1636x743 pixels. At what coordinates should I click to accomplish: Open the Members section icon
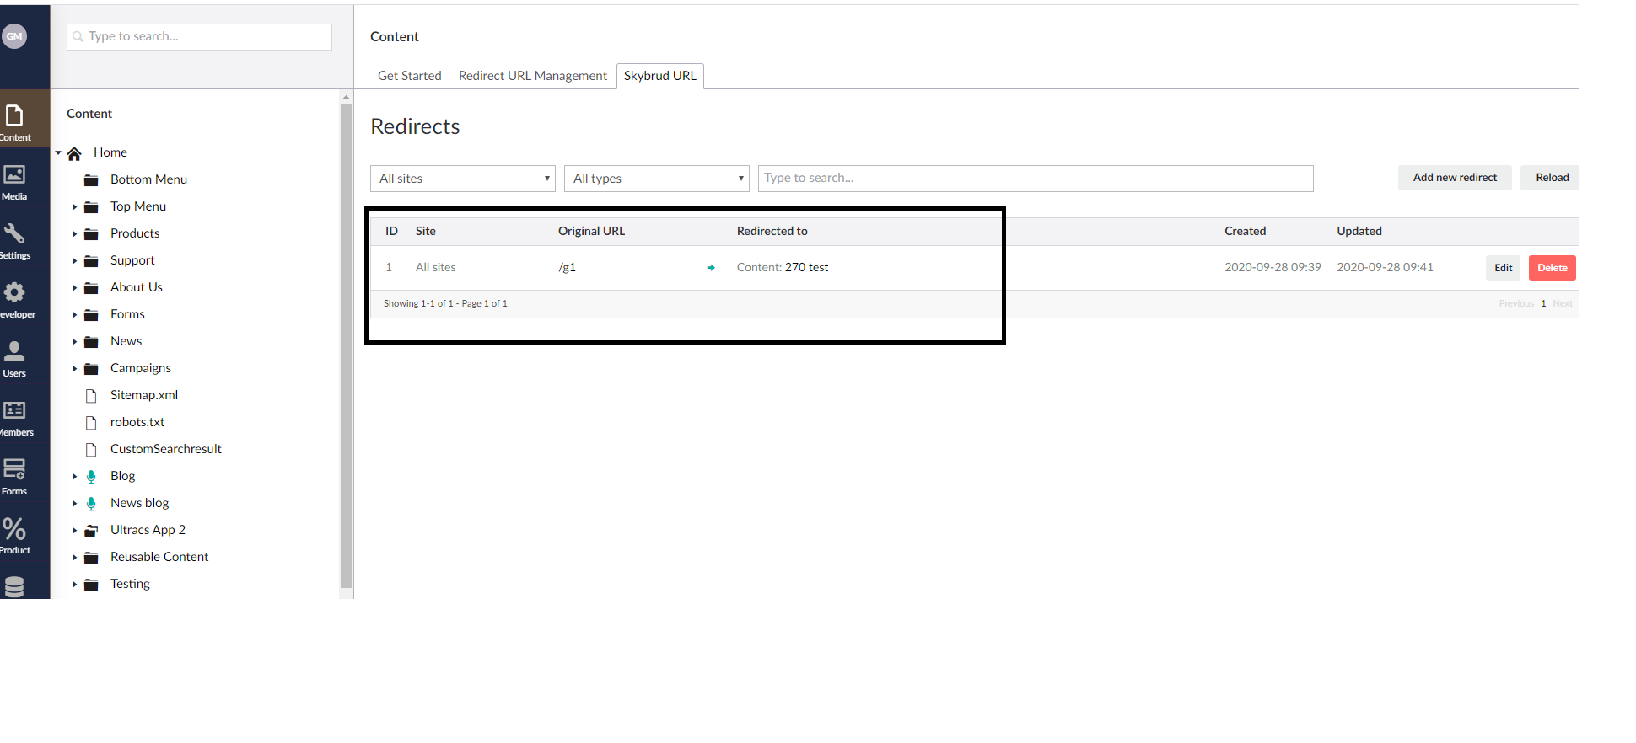tap(14, 410)
